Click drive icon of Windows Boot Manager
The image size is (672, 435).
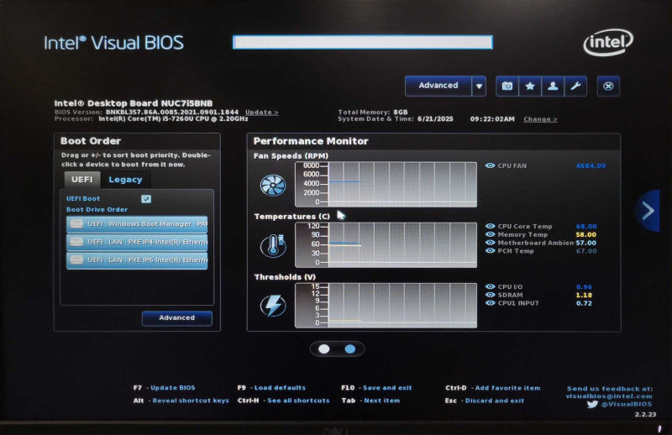76,223
